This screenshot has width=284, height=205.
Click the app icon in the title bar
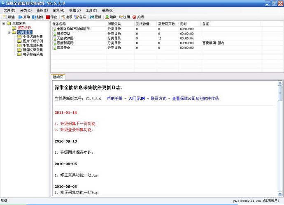coord(3,3)
